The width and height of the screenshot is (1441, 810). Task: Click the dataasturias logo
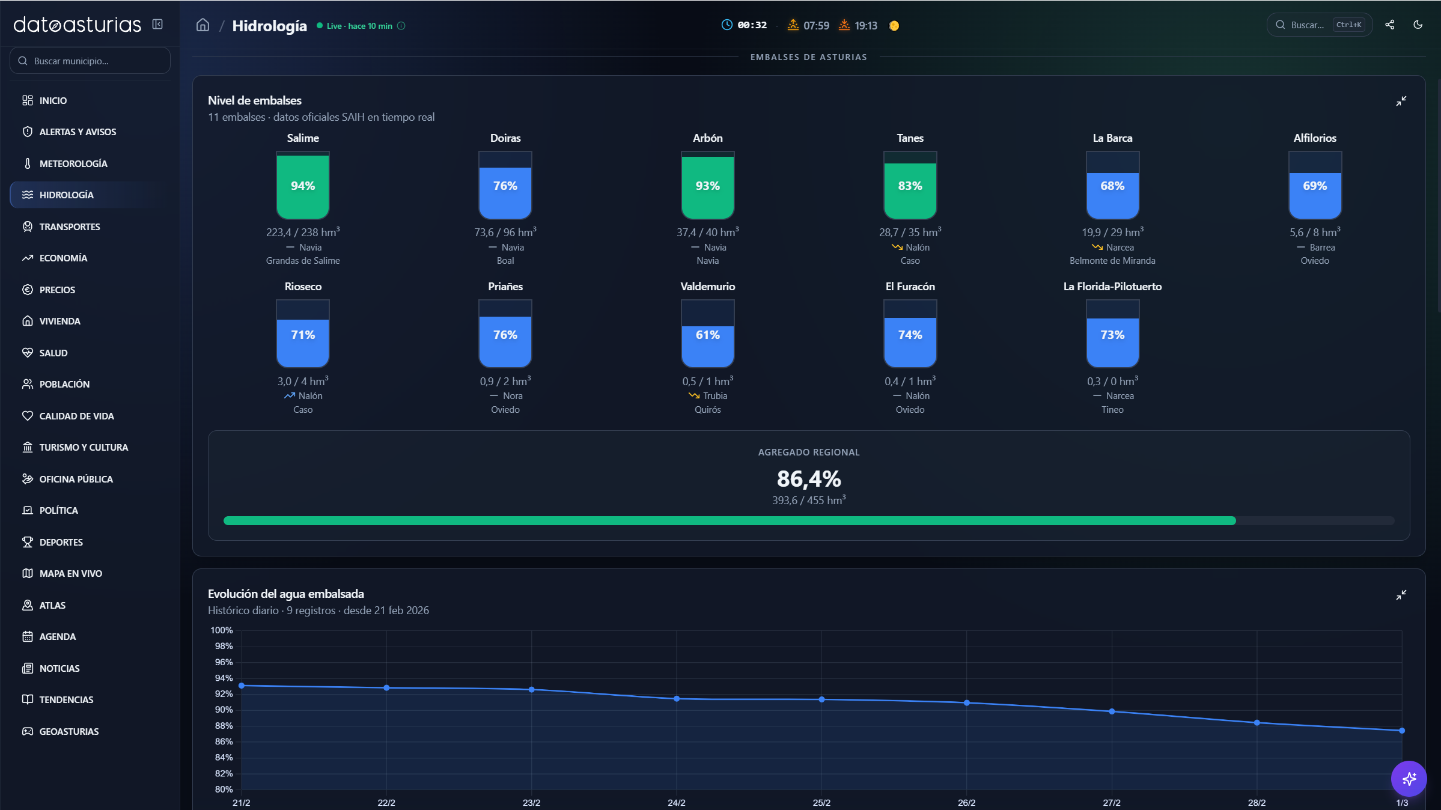point(77,25)
